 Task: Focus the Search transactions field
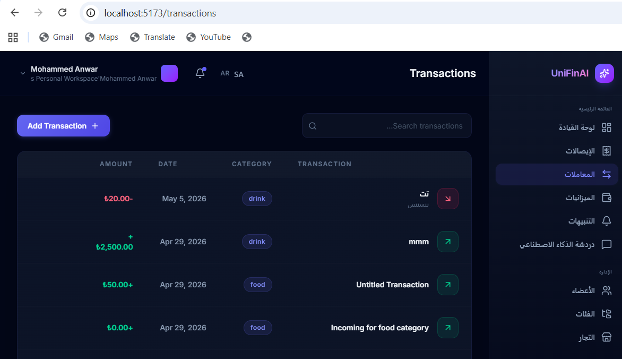387,126
